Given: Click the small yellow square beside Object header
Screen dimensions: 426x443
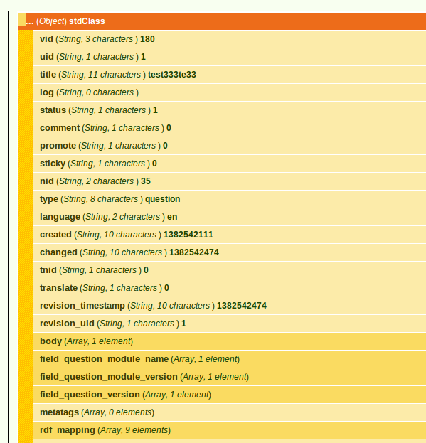Looking at the screenshot, I should click(22, 19).
